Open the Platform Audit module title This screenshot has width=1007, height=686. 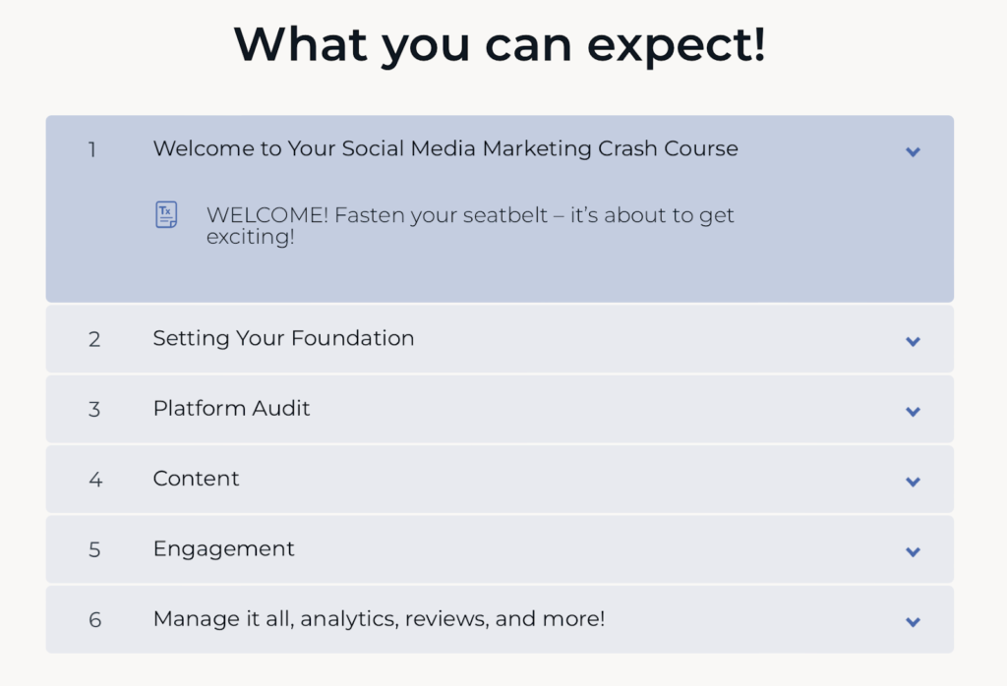(x=231, y=408)
